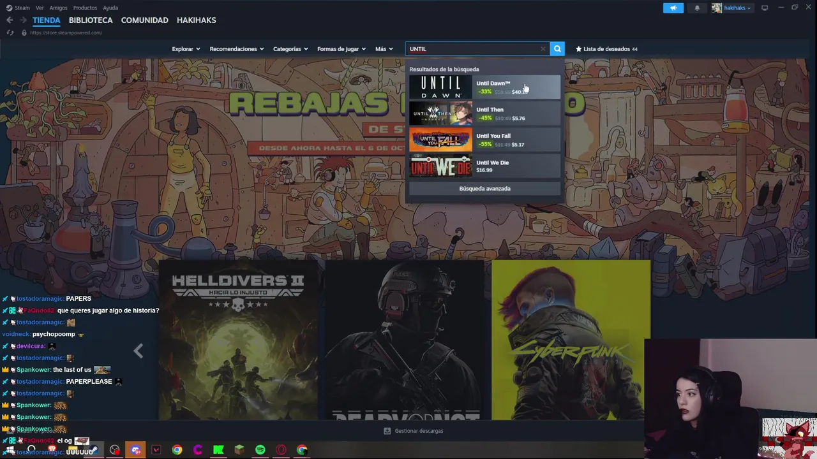Image resolution: width=817 pixels, height=459 pixels.
Task: Click Búsqueda avanzada
Action: [484, 189]
